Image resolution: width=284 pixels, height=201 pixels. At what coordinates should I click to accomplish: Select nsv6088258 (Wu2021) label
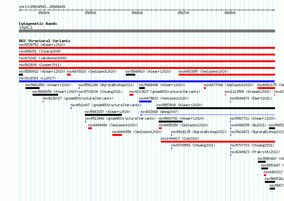[248, 125]
